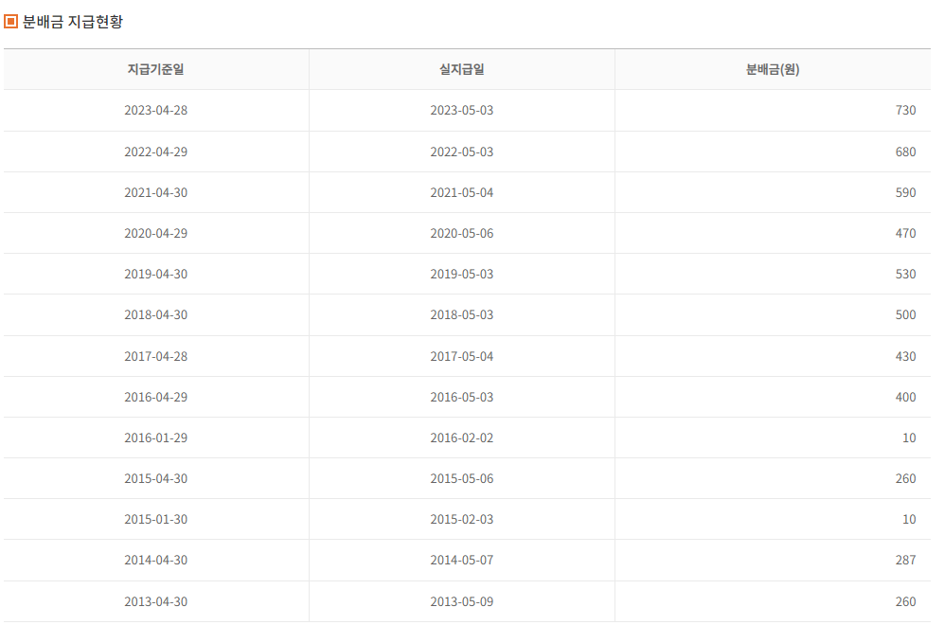Viewport: 944px width, 643px height.
Task: Select base date 2016-01-29
Action: click(x=156, y=438)
